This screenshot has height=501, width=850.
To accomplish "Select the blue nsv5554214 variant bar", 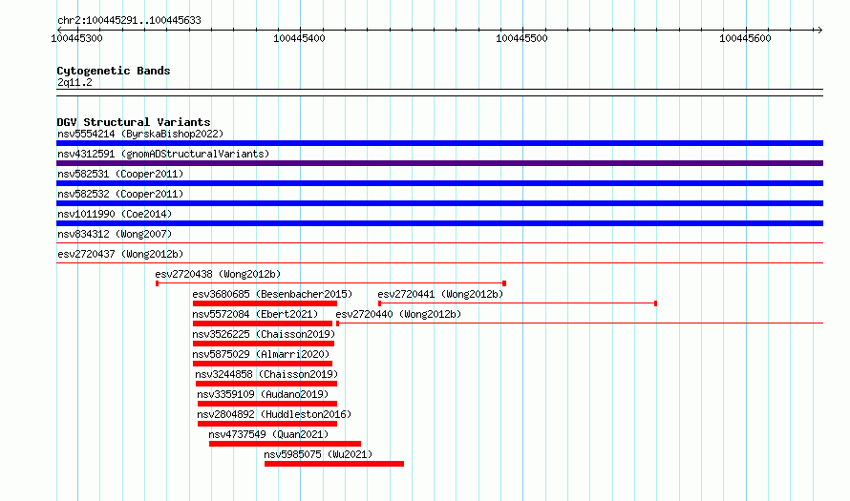I will pos(439,143).
